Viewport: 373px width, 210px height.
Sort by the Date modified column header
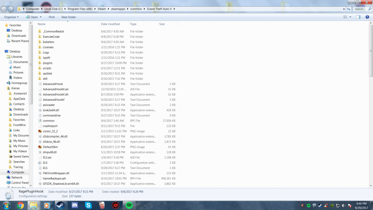coord(114,24)
